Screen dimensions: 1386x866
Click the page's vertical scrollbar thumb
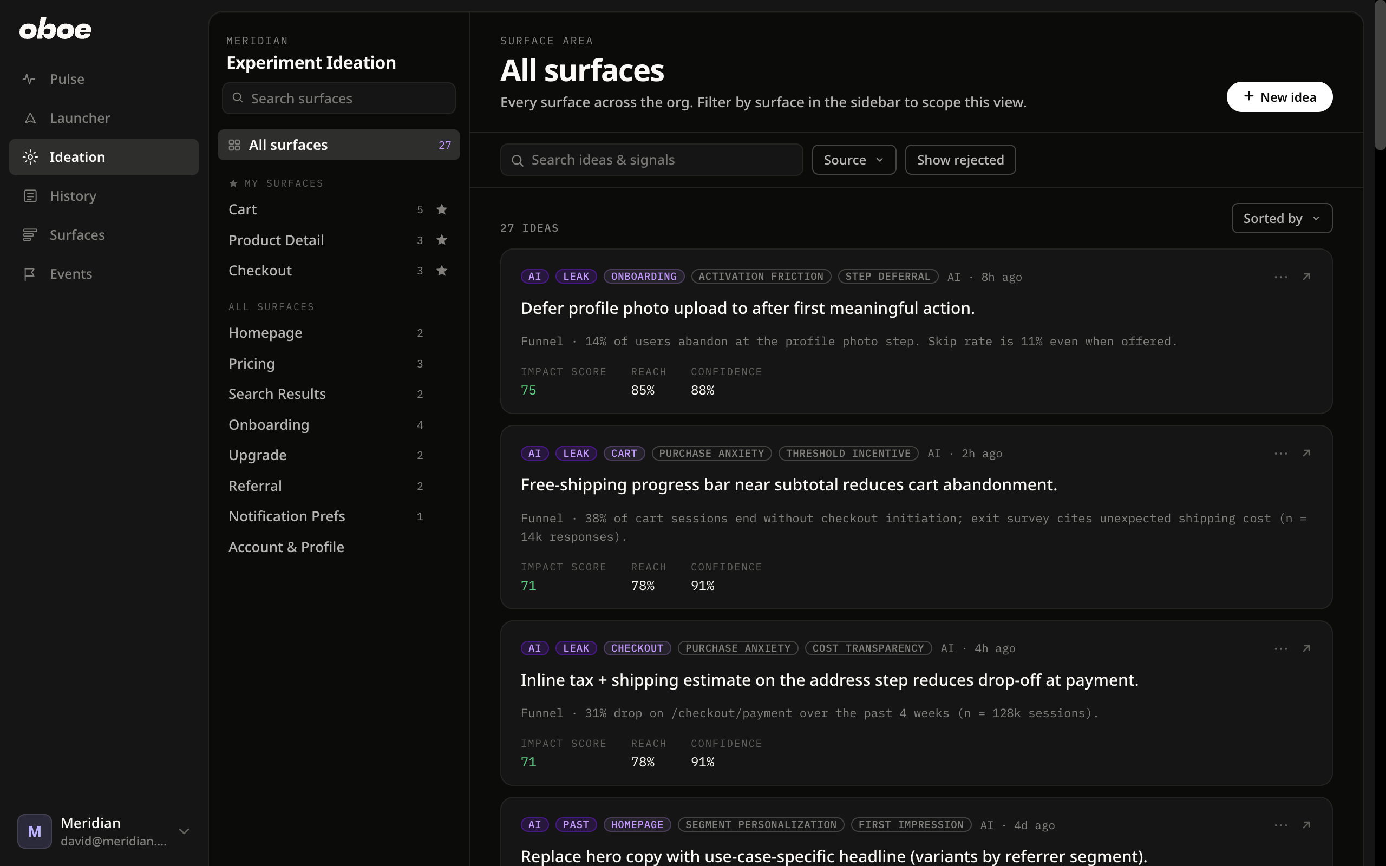(x=1380, y=75)
